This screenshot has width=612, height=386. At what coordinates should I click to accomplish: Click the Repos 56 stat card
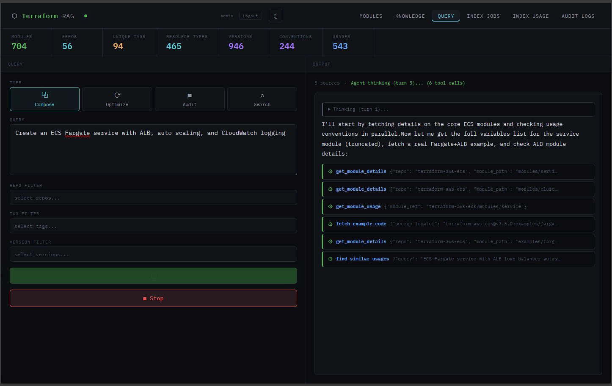click(77, 43)
